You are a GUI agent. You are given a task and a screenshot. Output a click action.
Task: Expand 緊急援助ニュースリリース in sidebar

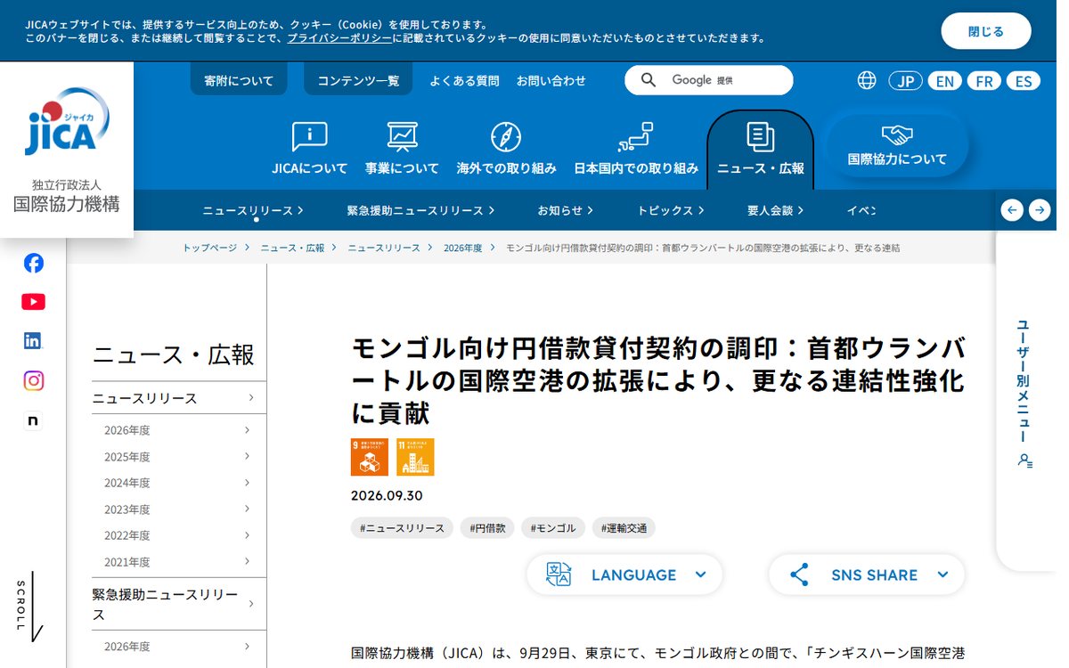179,604
